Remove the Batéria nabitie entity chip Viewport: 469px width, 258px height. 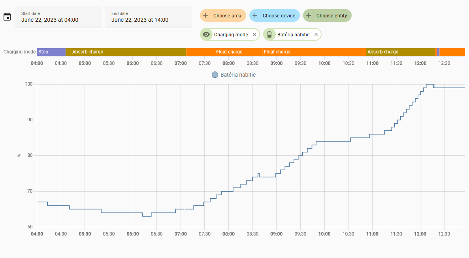(x=316, y=34)
